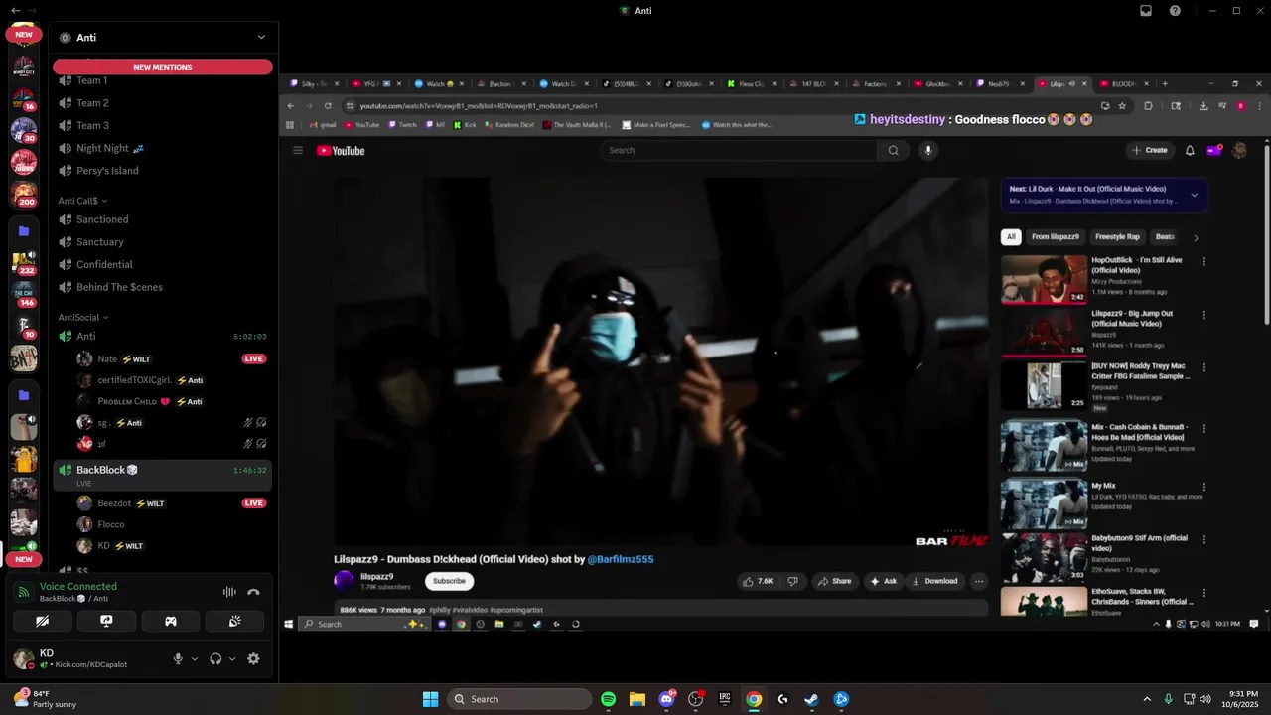This screenshot has height=715, width=1271.
Task: Select the Freestyle Rap filter chip
Action: 1117,237
